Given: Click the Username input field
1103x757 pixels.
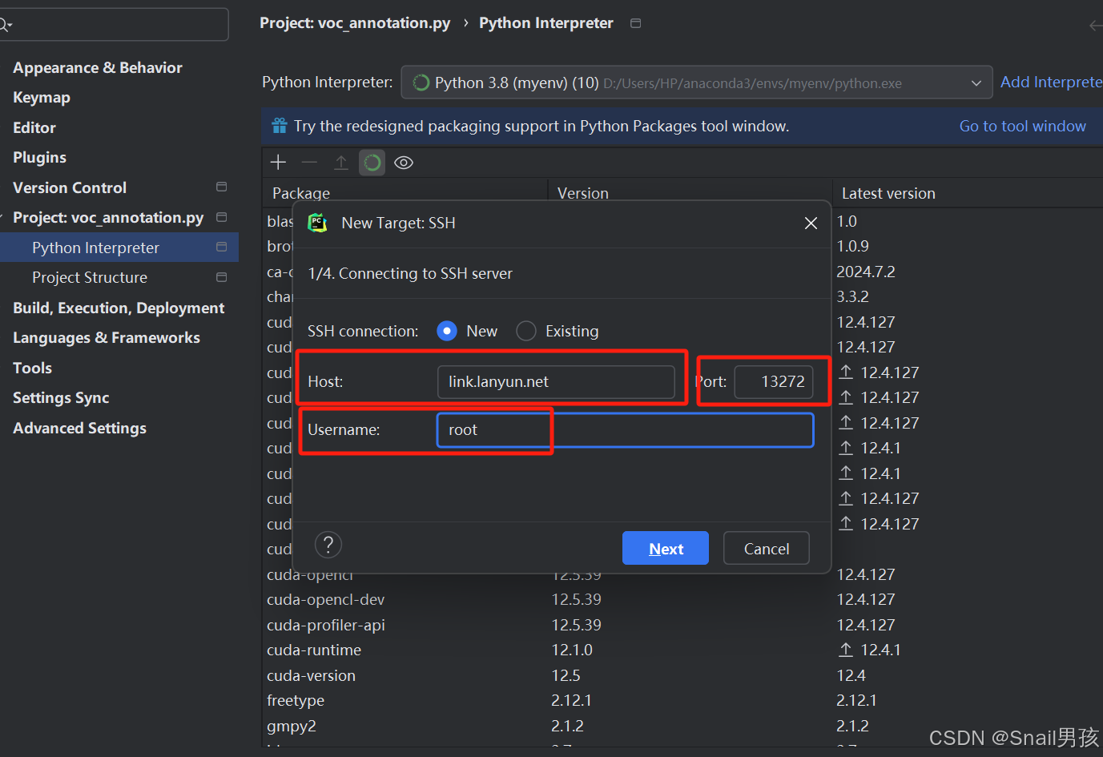Looking at the screenshot, I should [626, 430].
